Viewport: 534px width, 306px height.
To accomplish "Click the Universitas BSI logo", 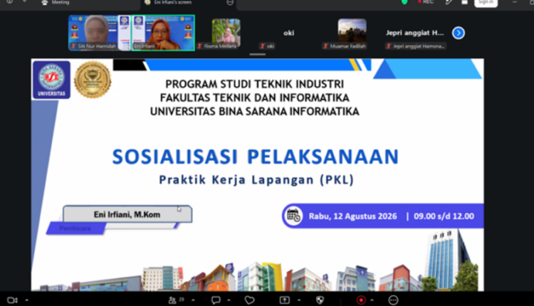I will coord(51,80).
